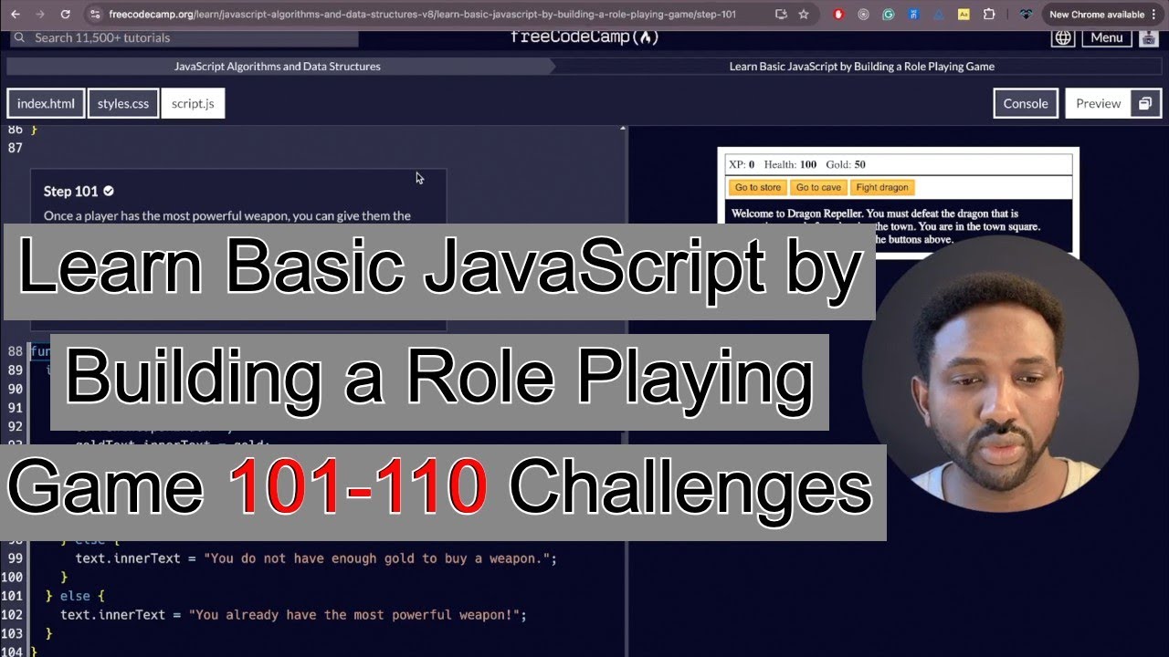Open the language globe selector
Viewport: 1169px width, 657px height.
tap(1063, 37)
